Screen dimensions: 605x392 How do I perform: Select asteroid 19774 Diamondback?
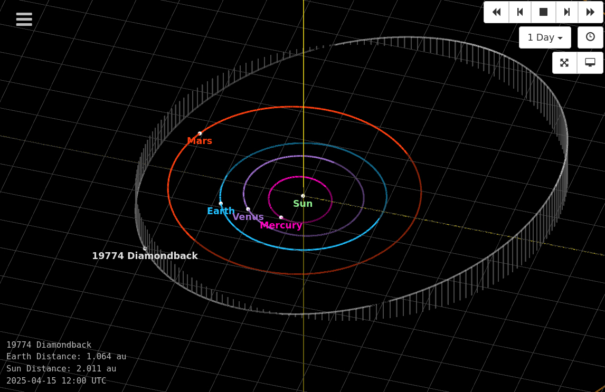tap(145, 248)
